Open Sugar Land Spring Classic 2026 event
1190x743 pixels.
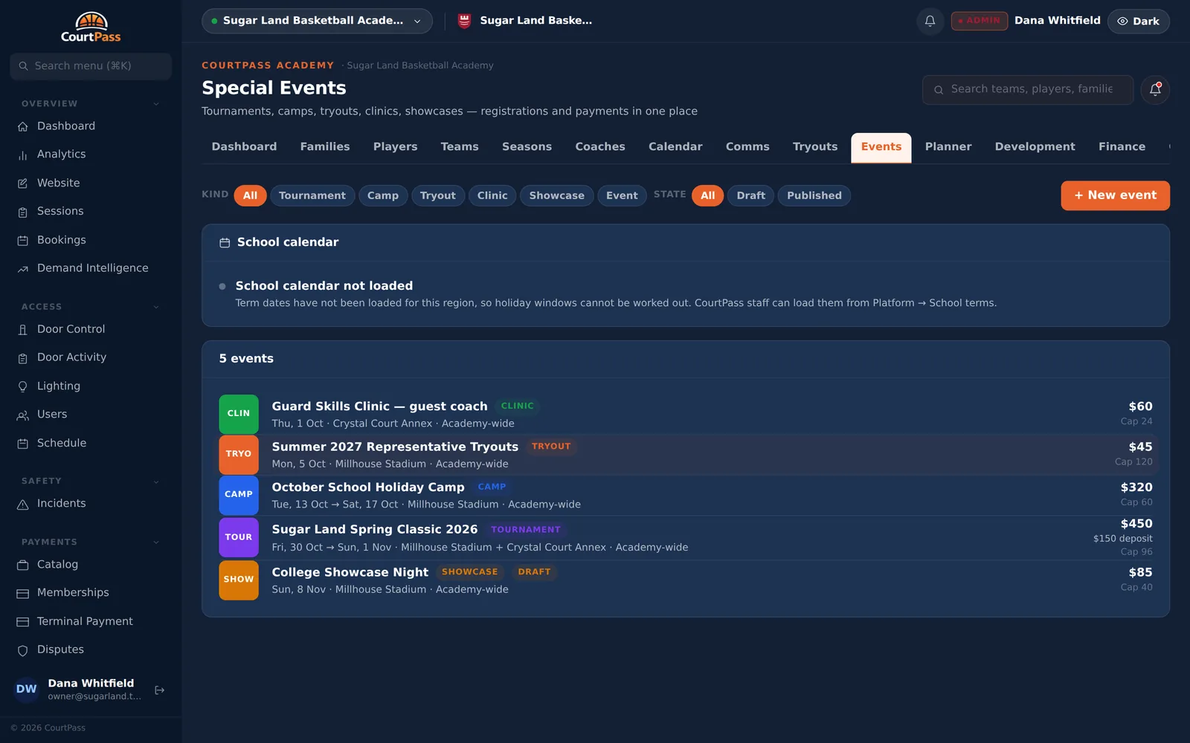686,537
